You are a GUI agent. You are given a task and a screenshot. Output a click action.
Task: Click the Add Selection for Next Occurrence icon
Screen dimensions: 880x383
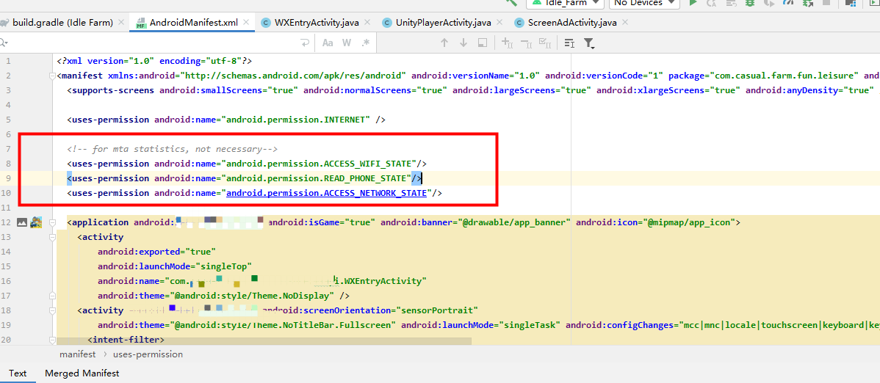[508, 43]
